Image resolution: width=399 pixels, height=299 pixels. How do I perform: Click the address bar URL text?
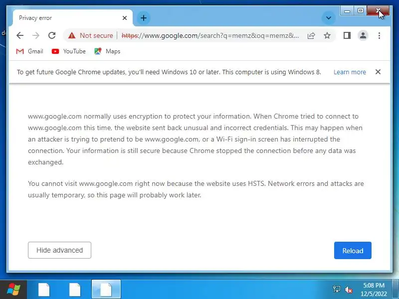(210, 35)
